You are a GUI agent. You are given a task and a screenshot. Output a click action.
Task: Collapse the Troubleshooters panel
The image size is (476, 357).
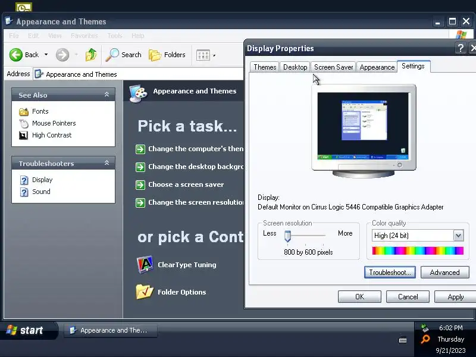107,162
